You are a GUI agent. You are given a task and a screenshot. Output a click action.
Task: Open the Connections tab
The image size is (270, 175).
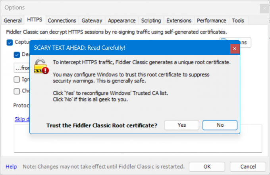(62, 21)
